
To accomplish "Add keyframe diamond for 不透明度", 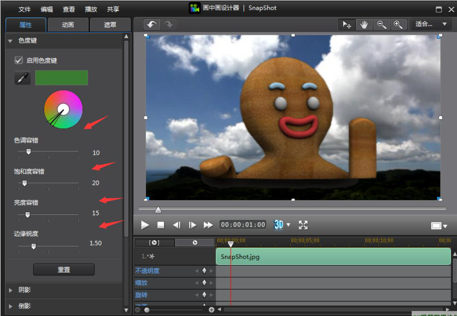I will 204,271.
